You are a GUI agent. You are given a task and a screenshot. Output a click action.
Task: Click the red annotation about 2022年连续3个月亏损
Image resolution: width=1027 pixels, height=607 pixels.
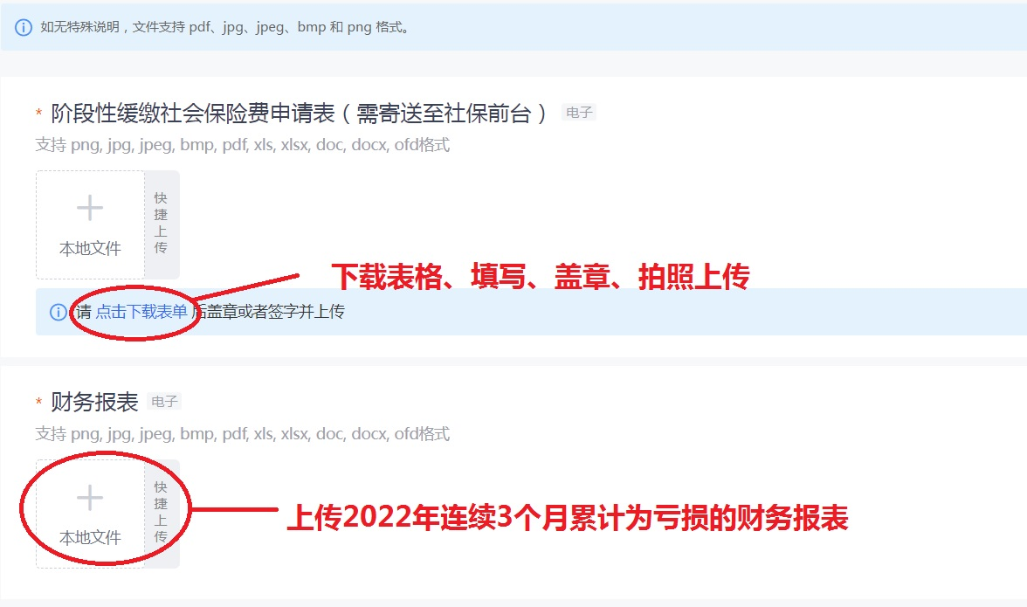pos(568,517)
